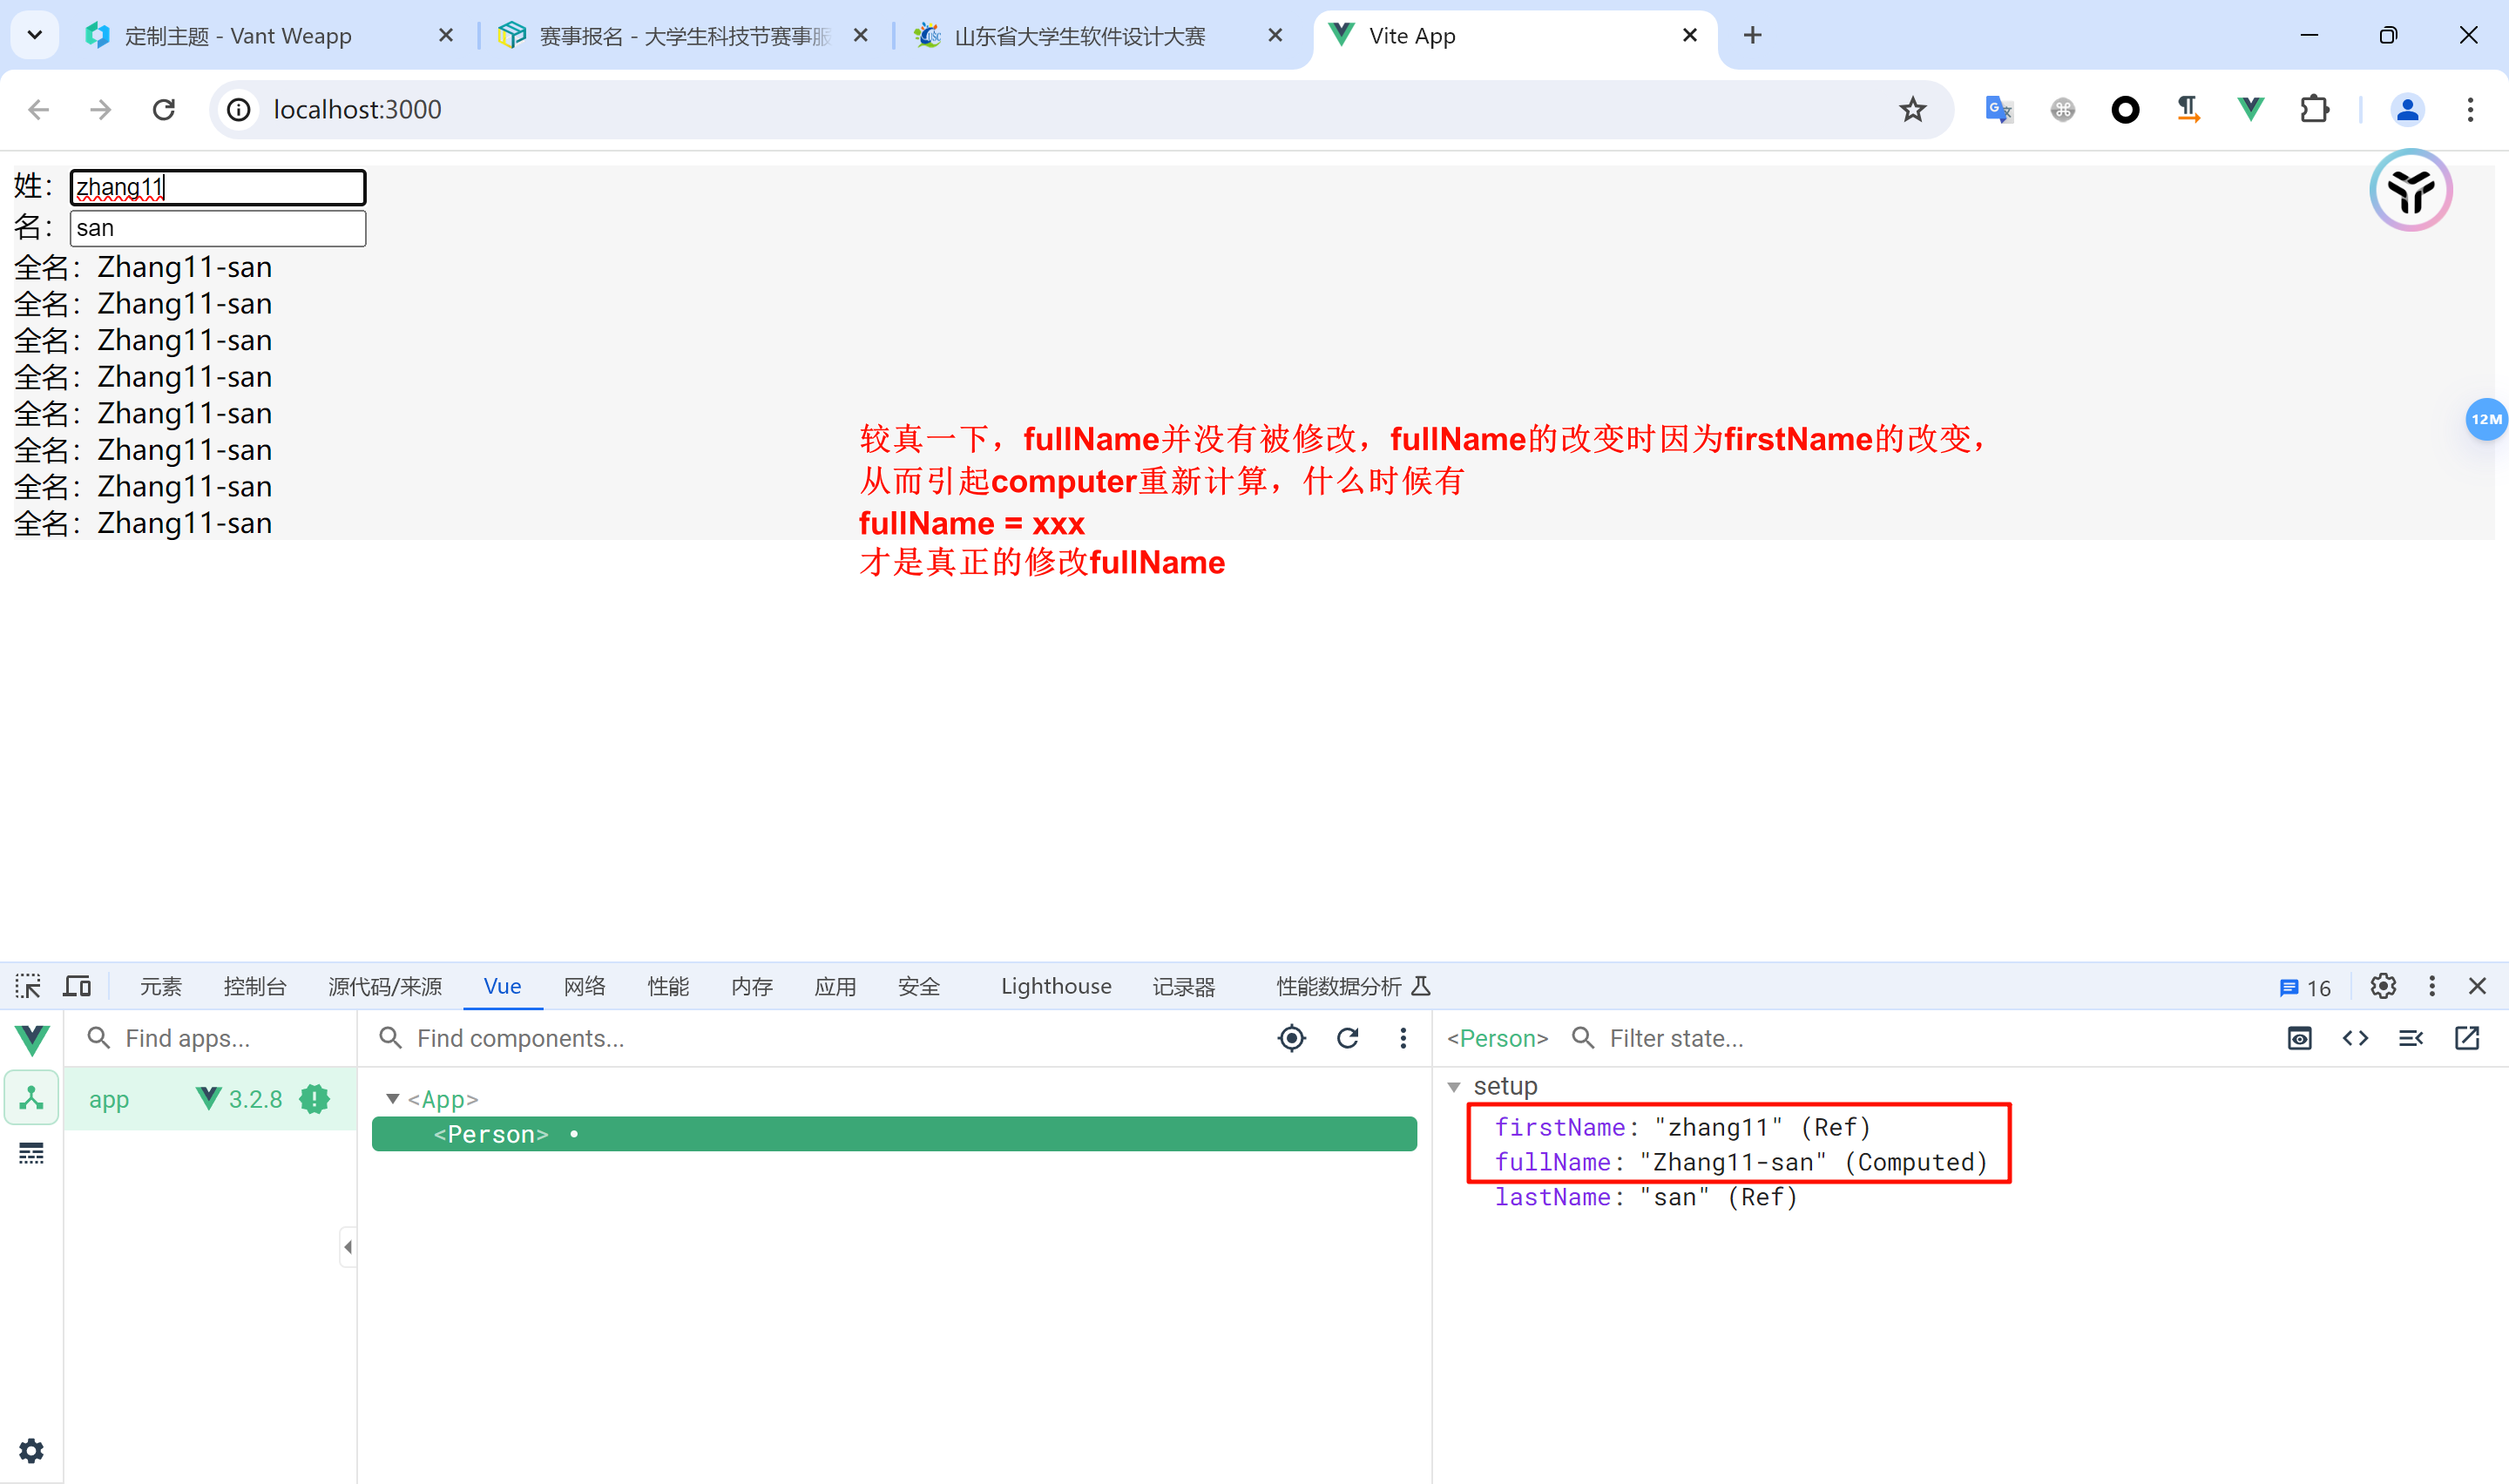
Task: Open tab search dropdown chevron
Action: click(x=34, y=36)
